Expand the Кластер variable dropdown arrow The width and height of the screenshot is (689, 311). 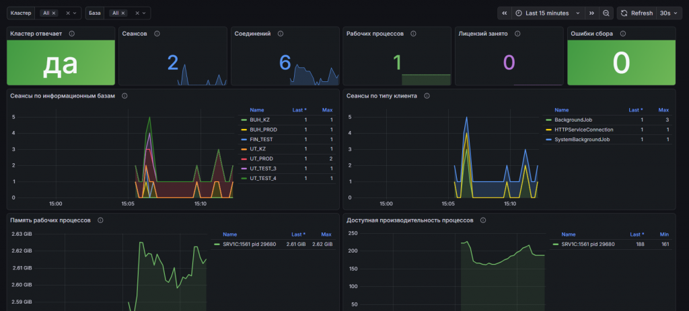(x=75, y=13)
